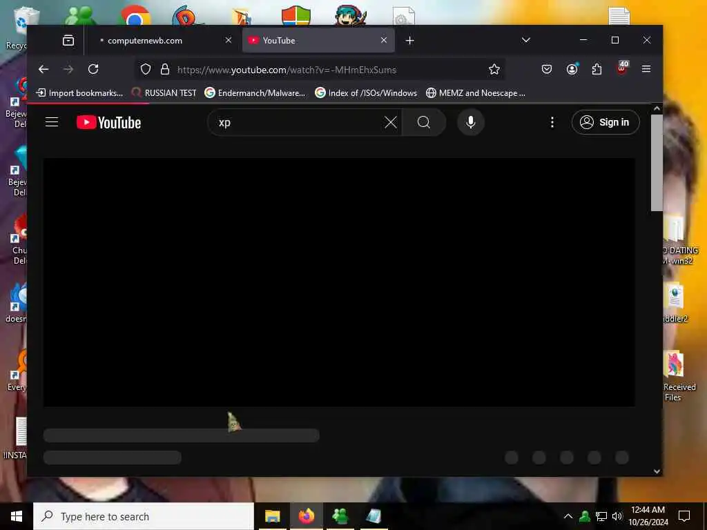Click the page scrollbar up arrow
This screenshot has width=707, height=530.
coord(657,108)
